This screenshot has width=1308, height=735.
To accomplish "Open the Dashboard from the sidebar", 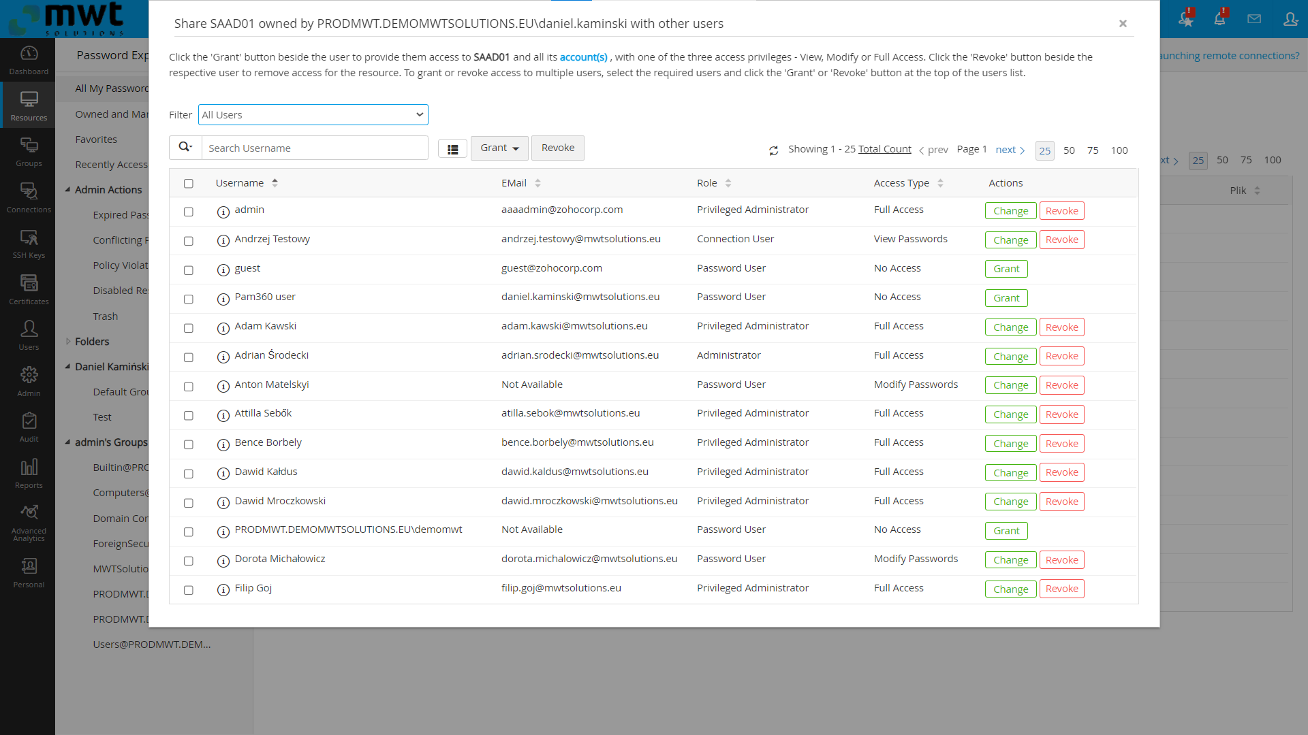I will point(28,60).
